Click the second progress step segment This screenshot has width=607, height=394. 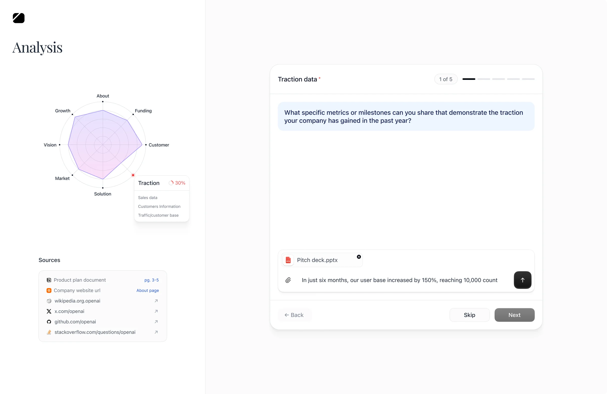click(484, 79)
